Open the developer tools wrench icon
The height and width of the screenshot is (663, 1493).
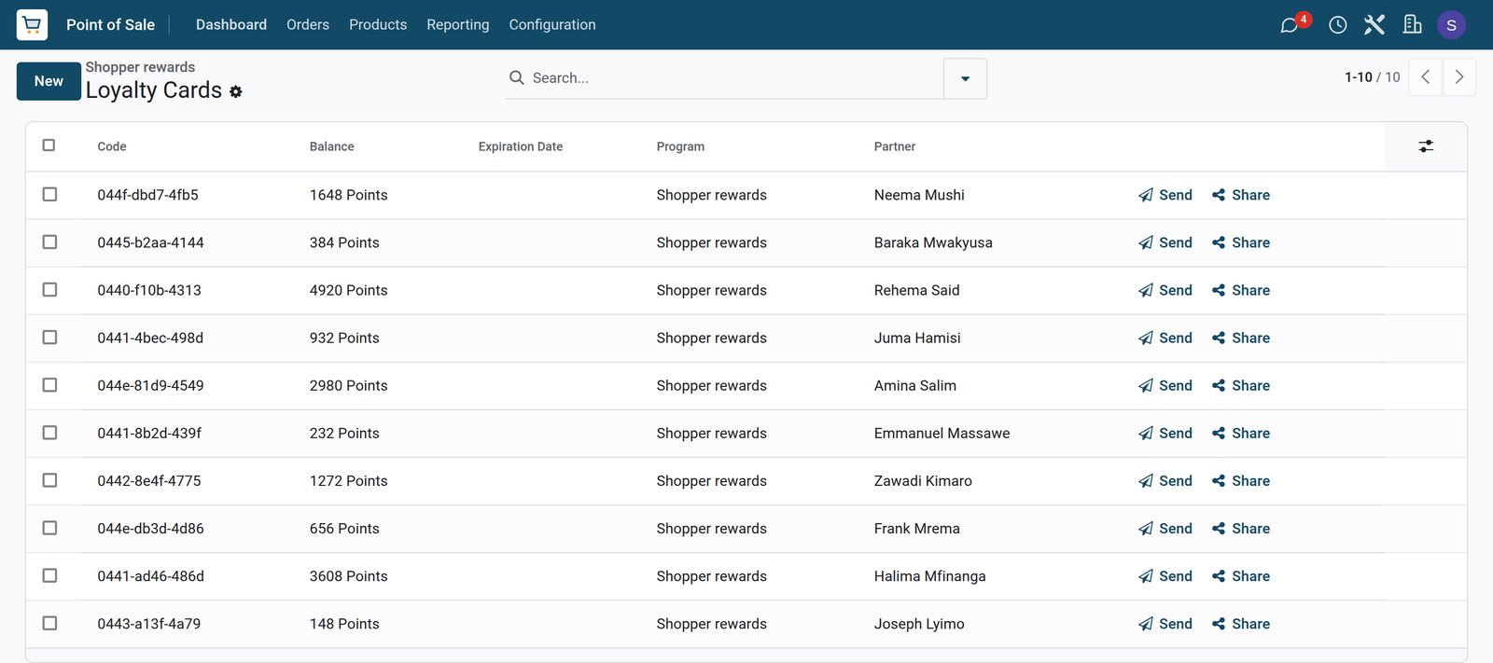[x=1374, y=25]
